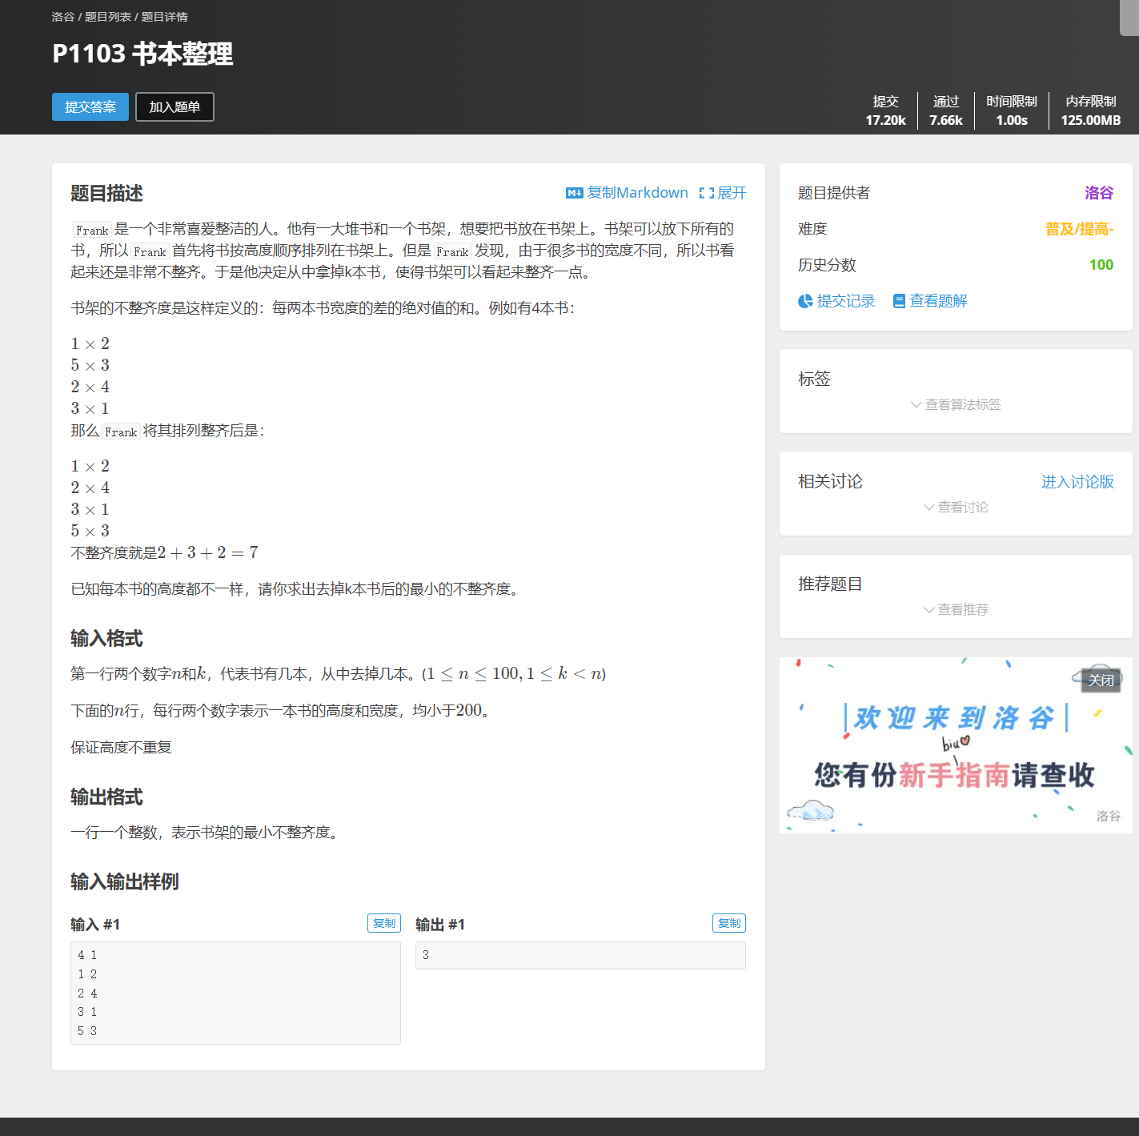Screen dimensions: 1139x1136
Task: Click the 查看题解 link
Action: pyautogui.click(x=938, y=301)
